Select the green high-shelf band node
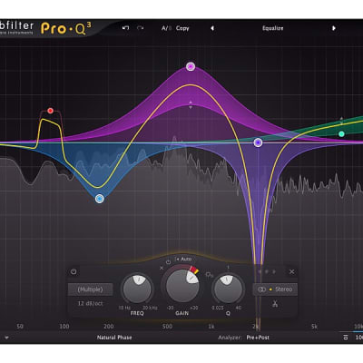This screenshot has width=363, height=363. 341,134
